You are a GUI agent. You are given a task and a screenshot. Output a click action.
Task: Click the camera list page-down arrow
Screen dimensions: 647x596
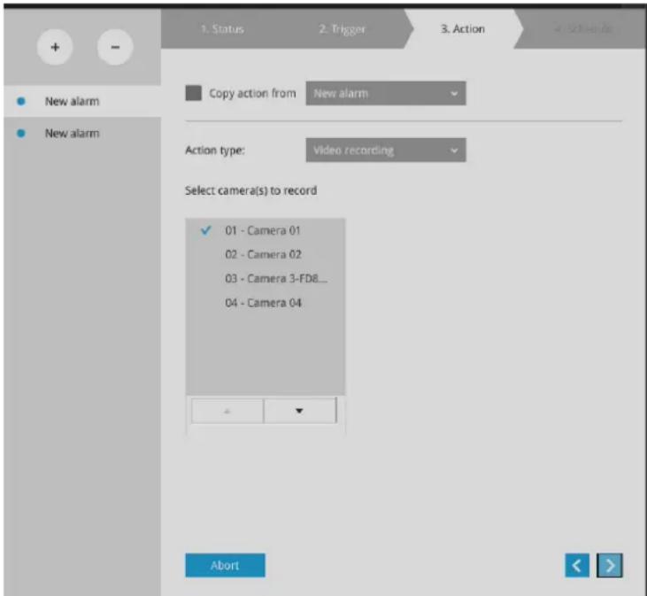point(300,411)
